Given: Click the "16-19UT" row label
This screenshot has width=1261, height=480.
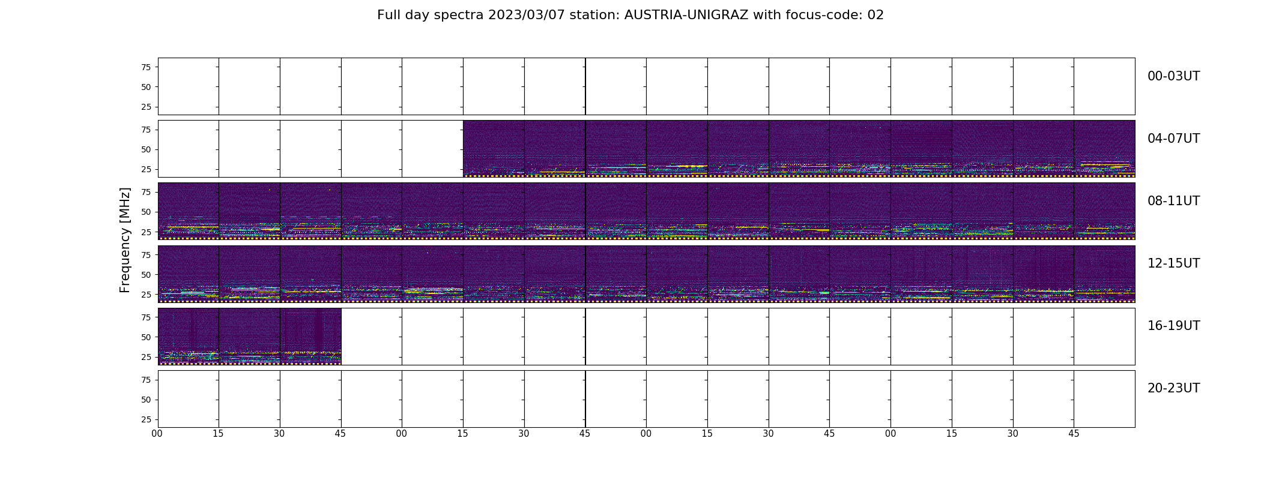Looking at the screenshot, I should (x=1173, y=326).
